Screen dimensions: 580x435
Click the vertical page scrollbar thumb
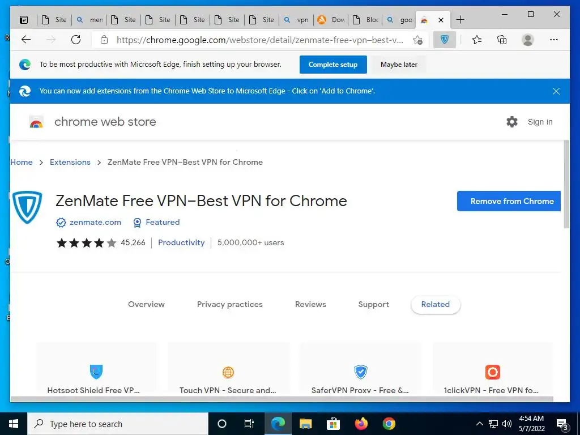pyautogui.click(x=566, y=184)
